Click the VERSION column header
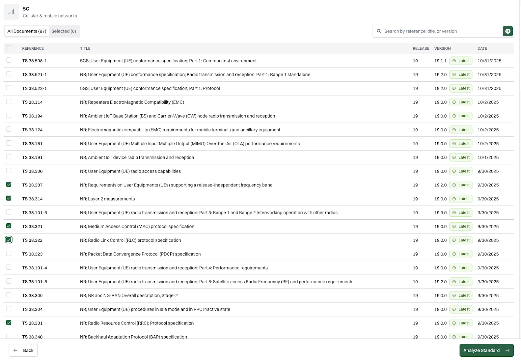Image resolution: width=521 pixels, height=360 pixels. coord(443,48)
